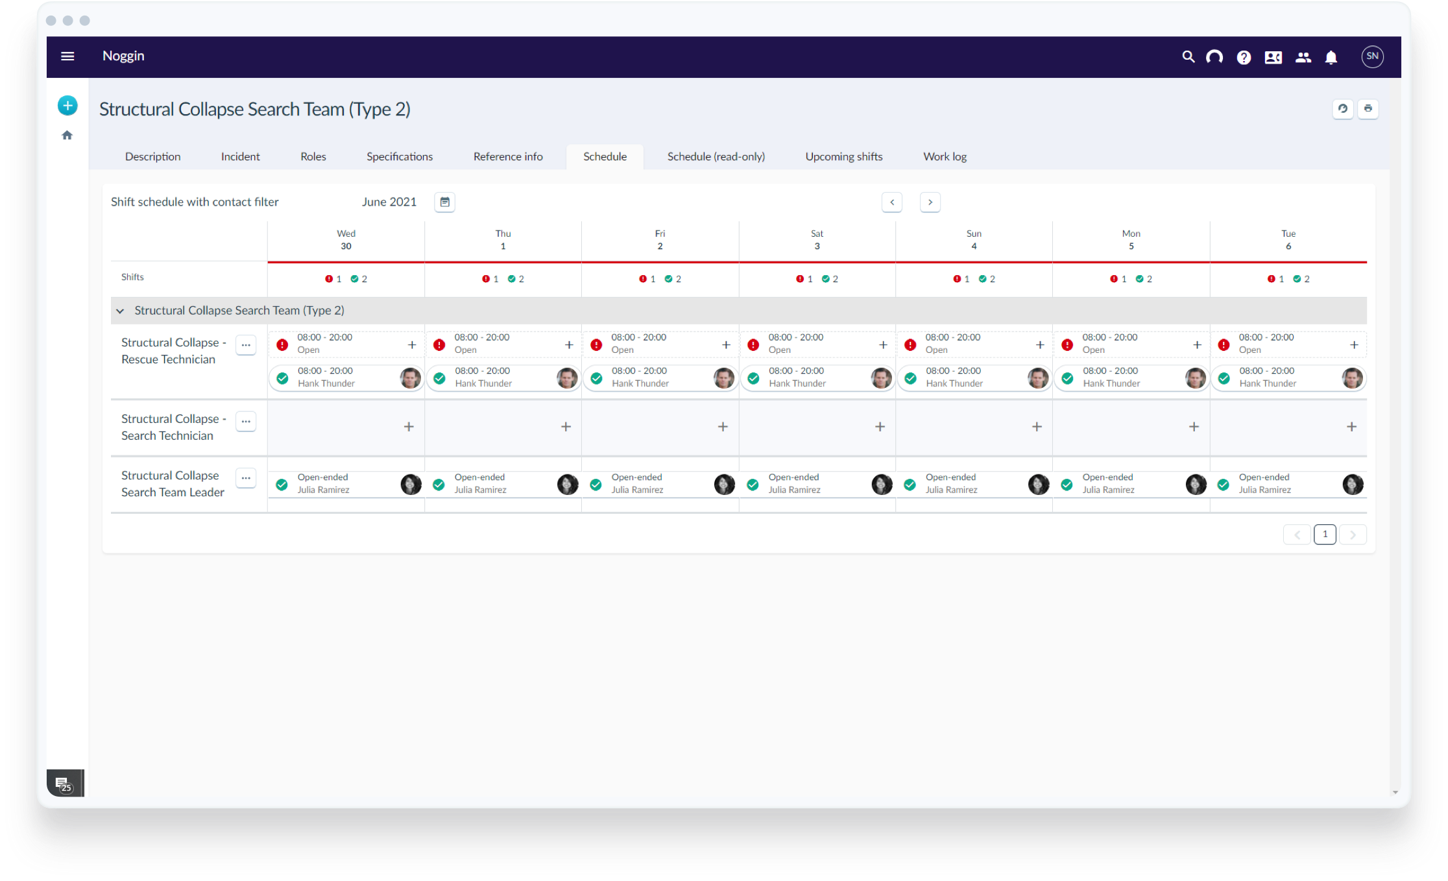Open the contact card icon

(x=1273, y=57)
